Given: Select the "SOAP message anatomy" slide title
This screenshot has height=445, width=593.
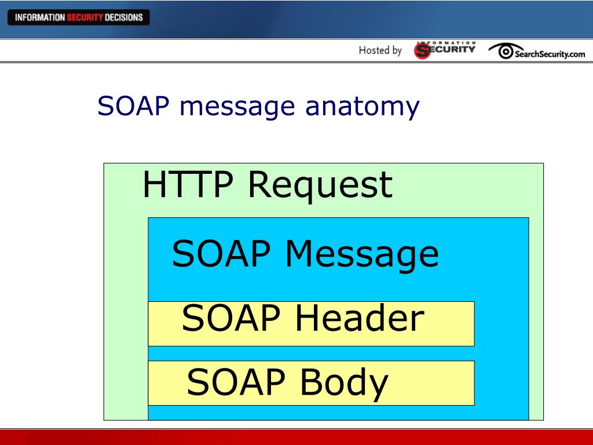Looking at the screenshot, I should click(x=258, y=107).
